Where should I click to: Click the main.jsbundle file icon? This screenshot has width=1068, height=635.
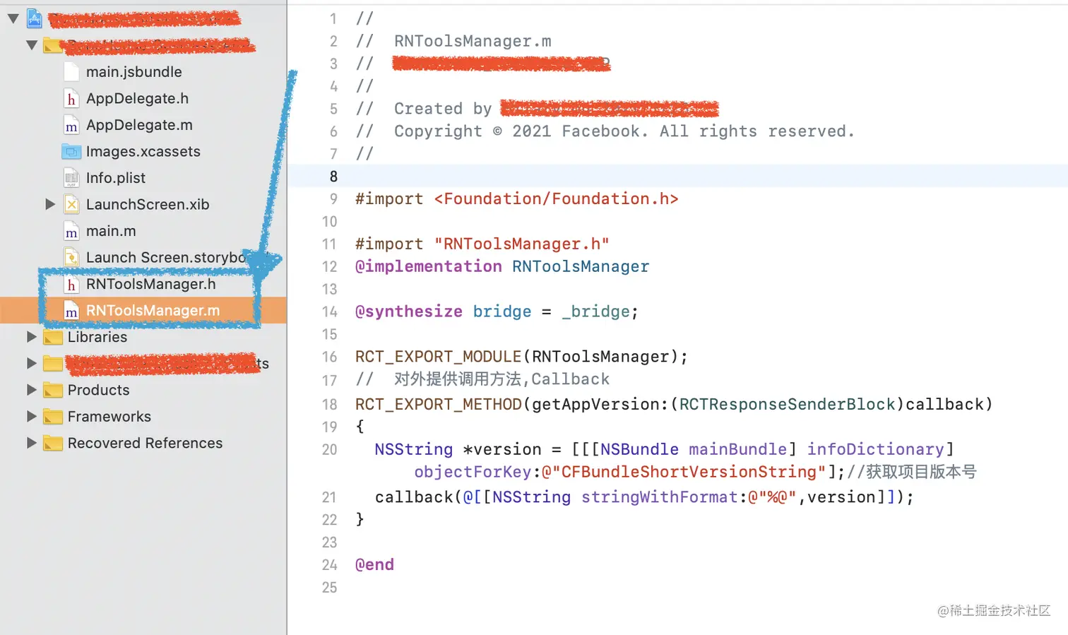click(x=71, y=72)
